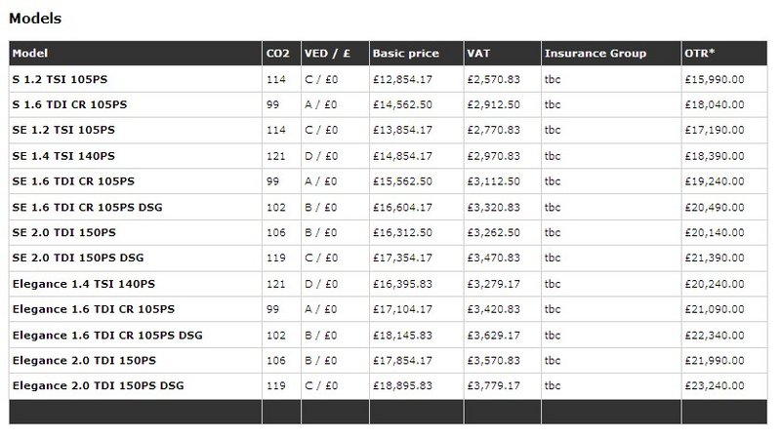The height and width of the screenshot is (437, 781).
Task: Click the VED / £ column header
Action: click(327, 54)
